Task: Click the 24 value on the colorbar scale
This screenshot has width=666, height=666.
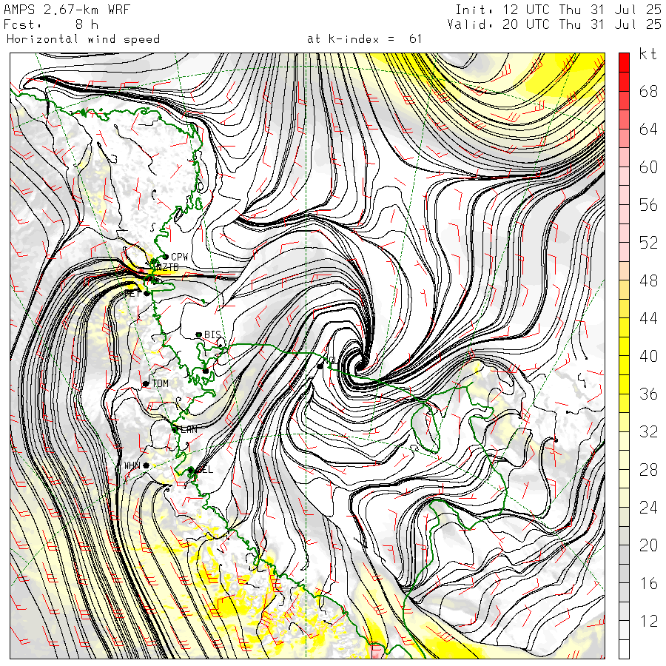Action: coord(648,508)
